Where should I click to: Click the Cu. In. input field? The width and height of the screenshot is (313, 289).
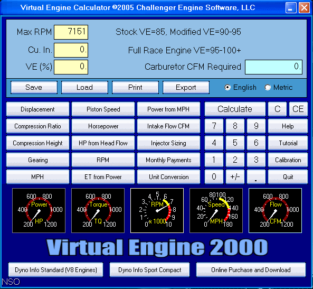[71, 50]
